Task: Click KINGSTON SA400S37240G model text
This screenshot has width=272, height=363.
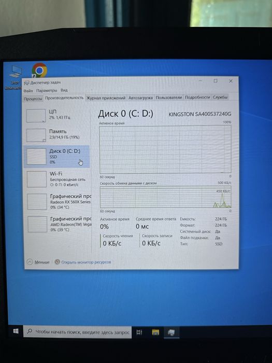Action: point(199,114)
